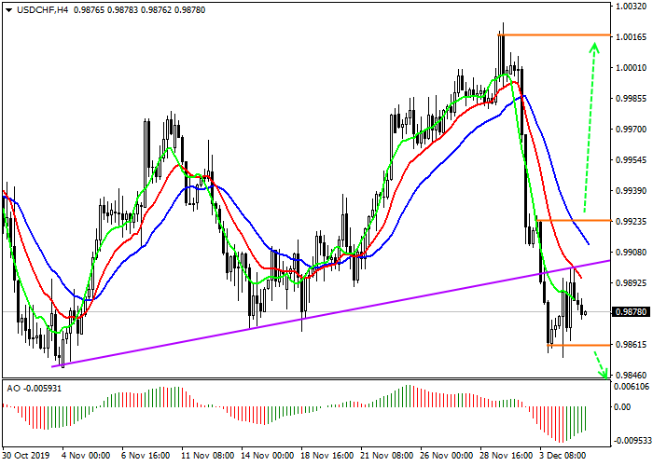Click the 0.98460 price scale value

[632, 376]
